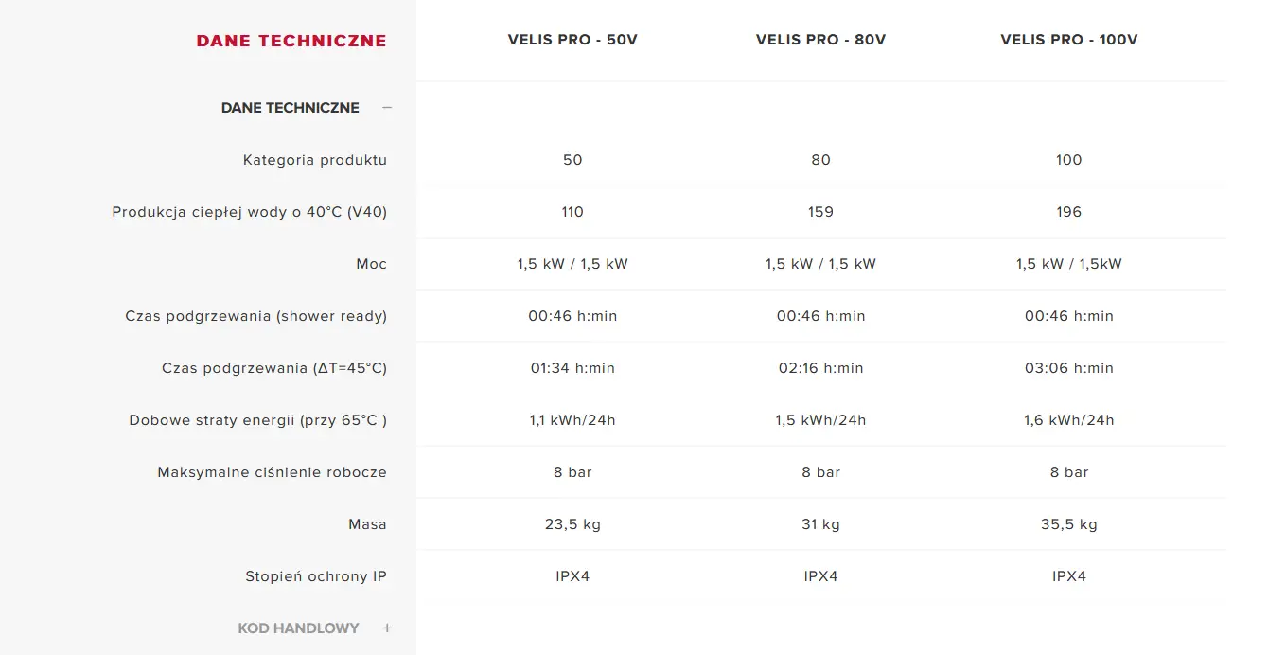1268x655 pixels.
Task: Click the VELIS PRO - 100V column header
Action: coord(1069,40)
